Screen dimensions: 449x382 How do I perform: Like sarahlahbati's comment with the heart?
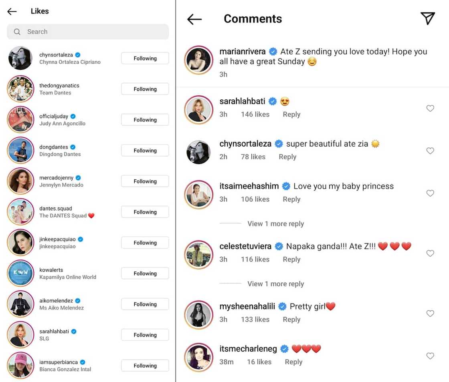pos(430,108)
